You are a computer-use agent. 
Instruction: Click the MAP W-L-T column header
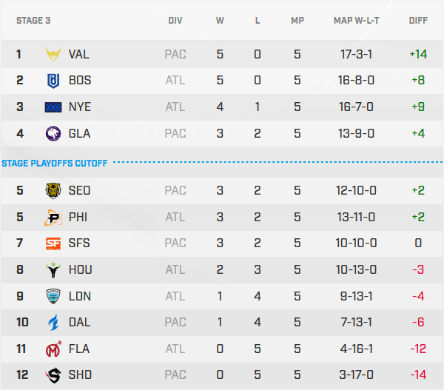point(356,21)
